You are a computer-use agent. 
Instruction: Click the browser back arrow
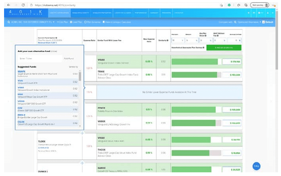coord(6,5)
